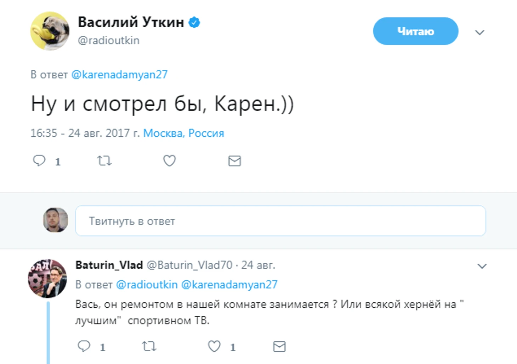Image resolution: width=517 pixels, height=364 pixels.
Task: Open @radioutkin mention in Baturin_Vlad's reply
Action: [x=147, y=285]
